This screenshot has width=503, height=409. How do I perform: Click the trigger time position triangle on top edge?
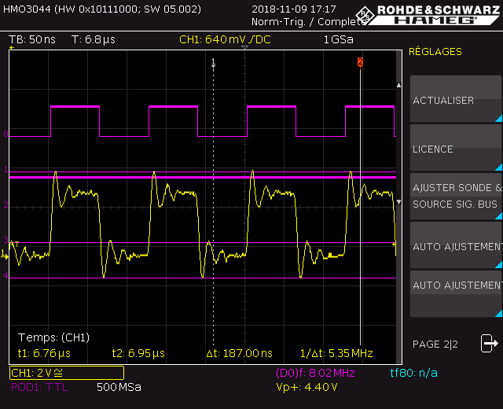pos(245,49)
